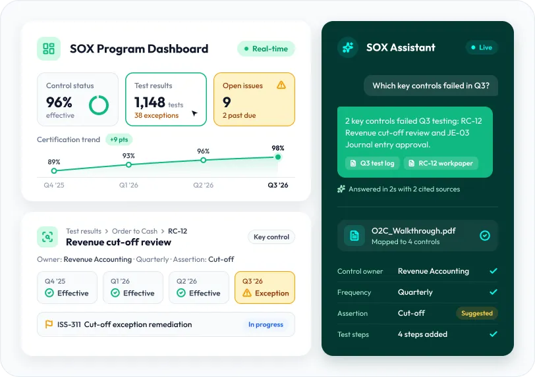This screenshot has height=377, width=535.
Task: Open the Test results breadcrumb
Action: [84, 231]
